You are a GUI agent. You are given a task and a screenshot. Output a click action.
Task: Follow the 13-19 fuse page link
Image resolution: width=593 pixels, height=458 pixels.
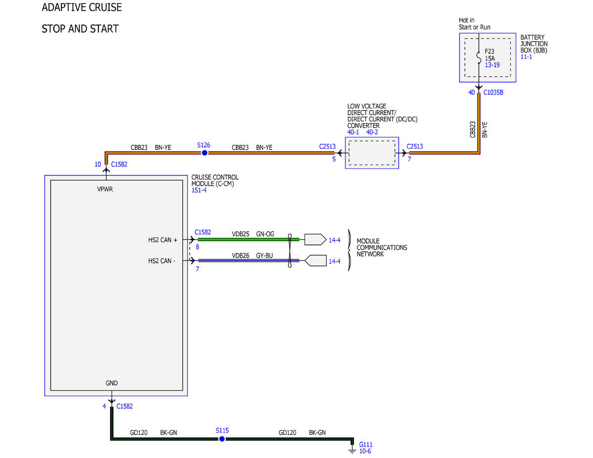click(492, 65)
